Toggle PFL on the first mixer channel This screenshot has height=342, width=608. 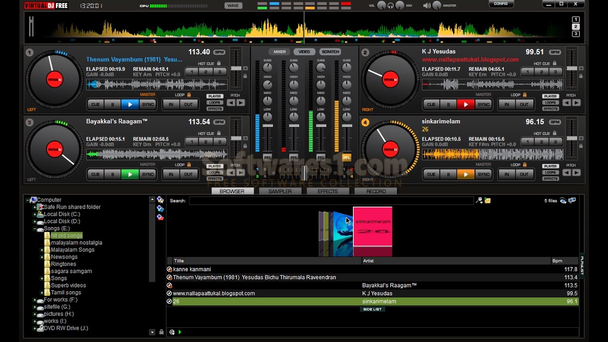tap(267, 157)
